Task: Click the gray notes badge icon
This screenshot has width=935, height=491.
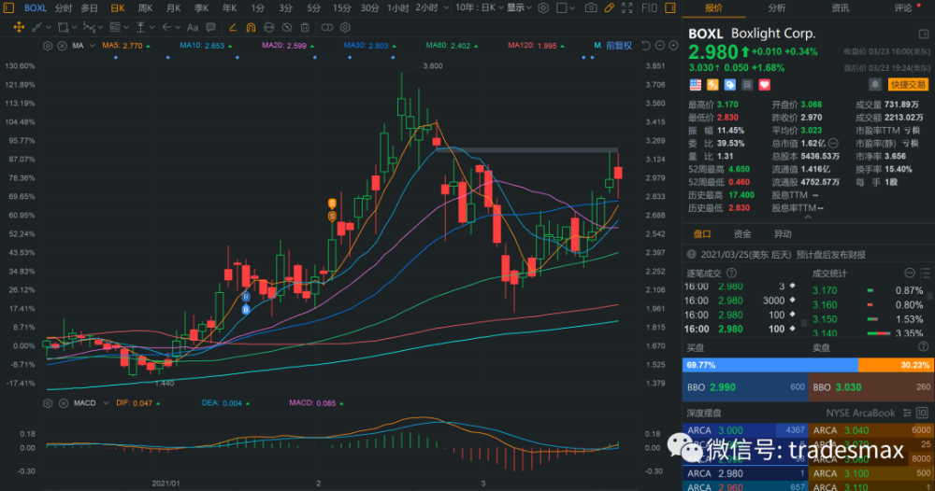Action: pos(747,85)
